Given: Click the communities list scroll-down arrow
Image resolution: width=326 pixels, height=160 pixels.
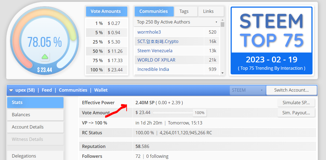Looking at the screenshot, I should coord(222,73).
